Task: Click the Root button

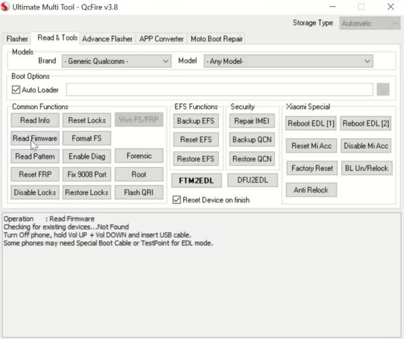Action: coord(139,174)
